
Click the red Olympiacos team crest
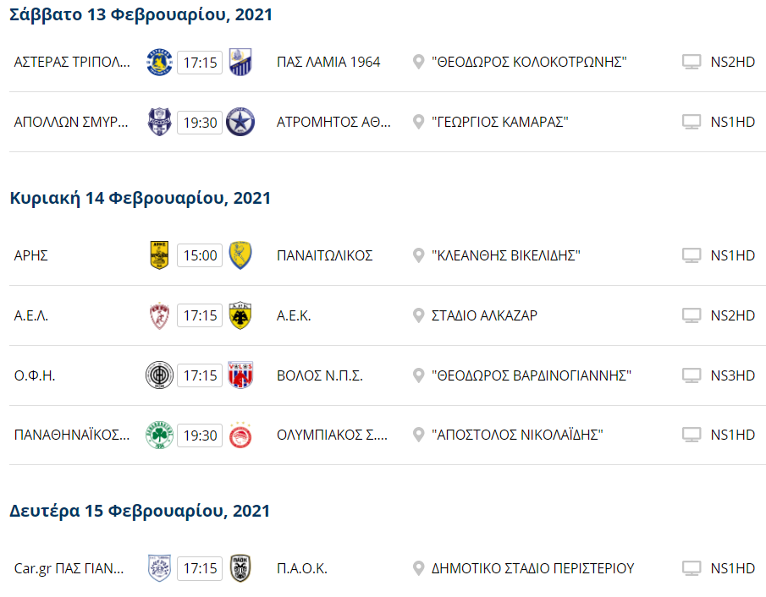tap(240, 435)
